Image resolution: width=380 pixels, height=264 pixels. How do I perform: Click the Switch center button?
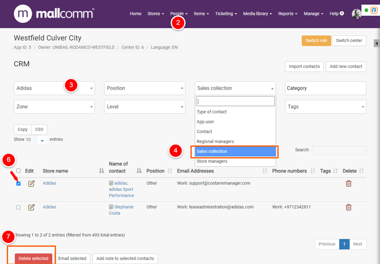click(x=349, y=40)
